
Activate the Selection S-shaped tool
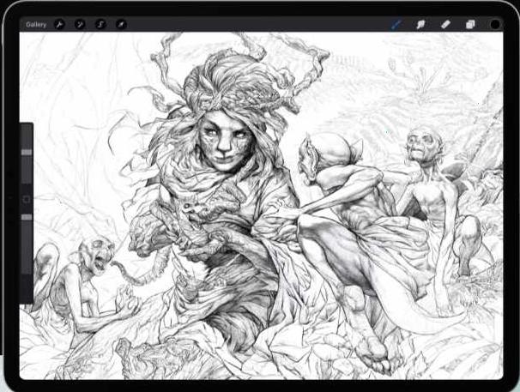coord(100,24)
